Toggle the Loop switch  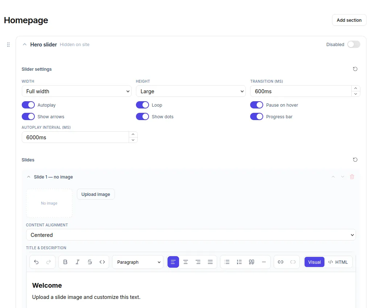[142, 105]
